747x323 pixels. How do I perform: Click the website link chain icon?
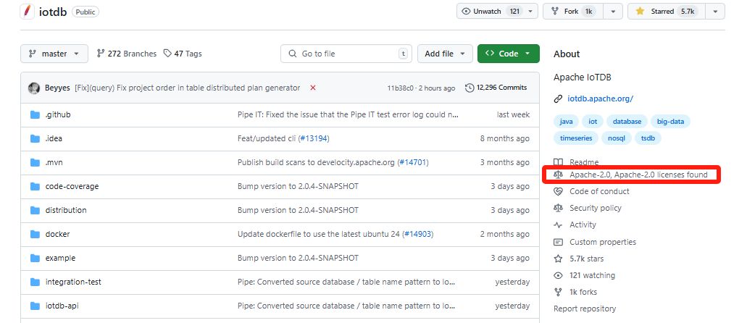pos(558,99)
